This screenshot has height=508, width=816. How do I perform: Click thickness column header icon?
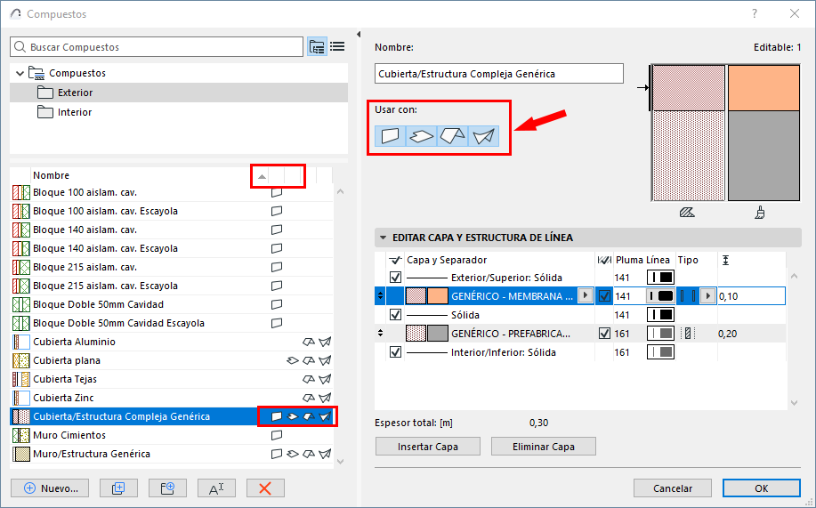point(725,260)
